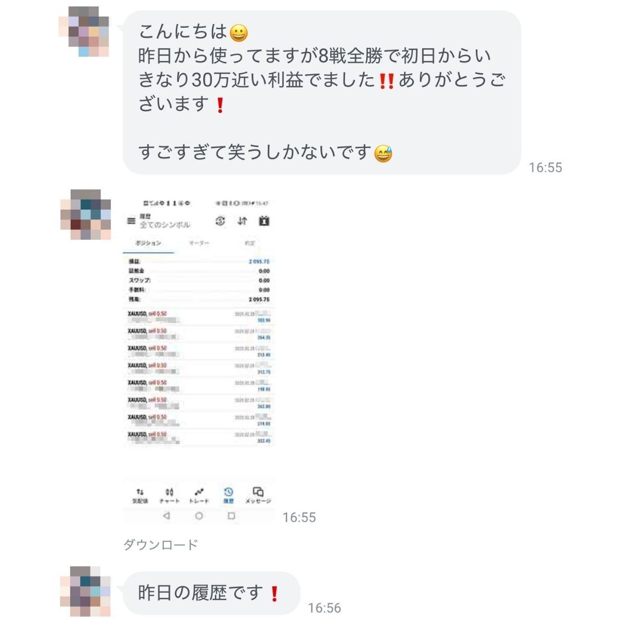Click the 昨日の履歴です message bubble
Image resolution: width=627 pixels, height=627 pixels.
211,593
